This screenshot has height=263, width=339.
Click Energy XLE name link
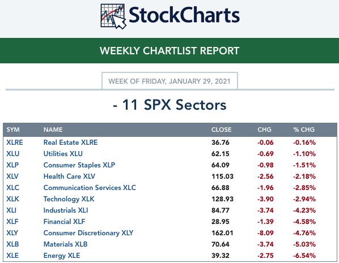62,256
